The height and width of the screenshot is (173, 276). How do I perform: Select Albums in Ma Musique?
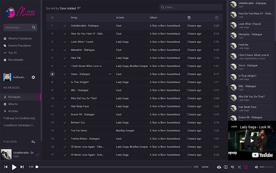(13, 104)
